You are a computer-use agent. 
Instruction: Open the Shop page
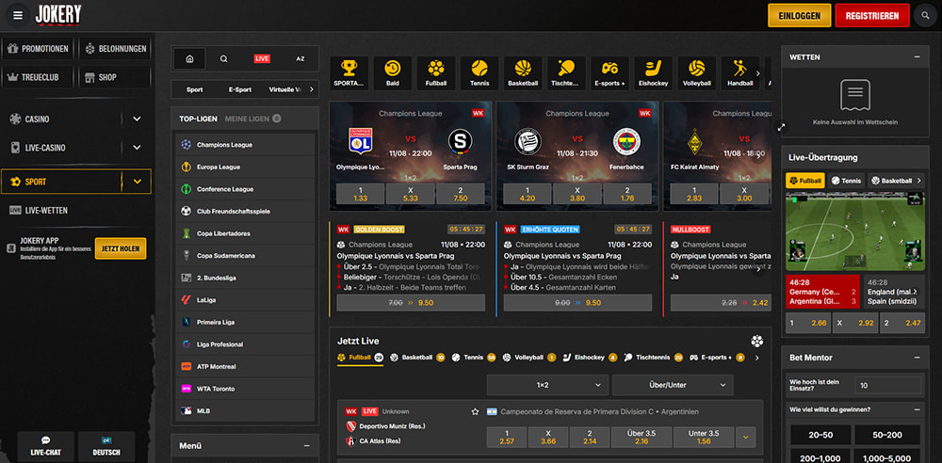point(115,77)
